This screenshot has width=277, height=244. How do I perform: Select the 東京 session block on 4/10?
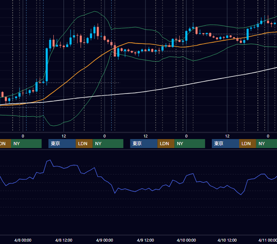coord(225,144)
